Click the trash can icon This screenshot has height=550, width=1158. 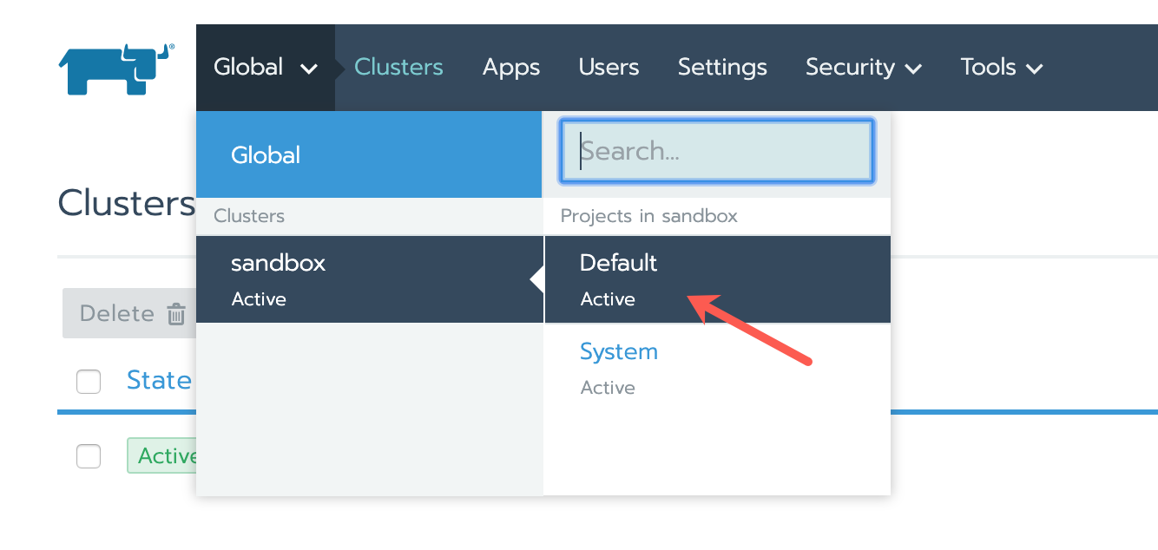click(176, 314)
